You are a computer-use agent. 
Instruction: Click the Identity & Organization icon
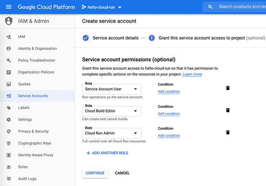tap(9, 49)
